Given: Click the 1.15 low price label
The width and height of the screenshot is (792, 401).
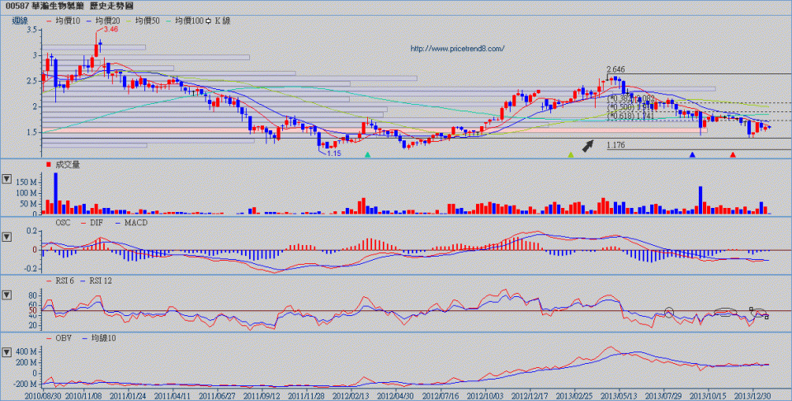Looking at the screenshot, I should pyautogui.click(x=333, y=153).
